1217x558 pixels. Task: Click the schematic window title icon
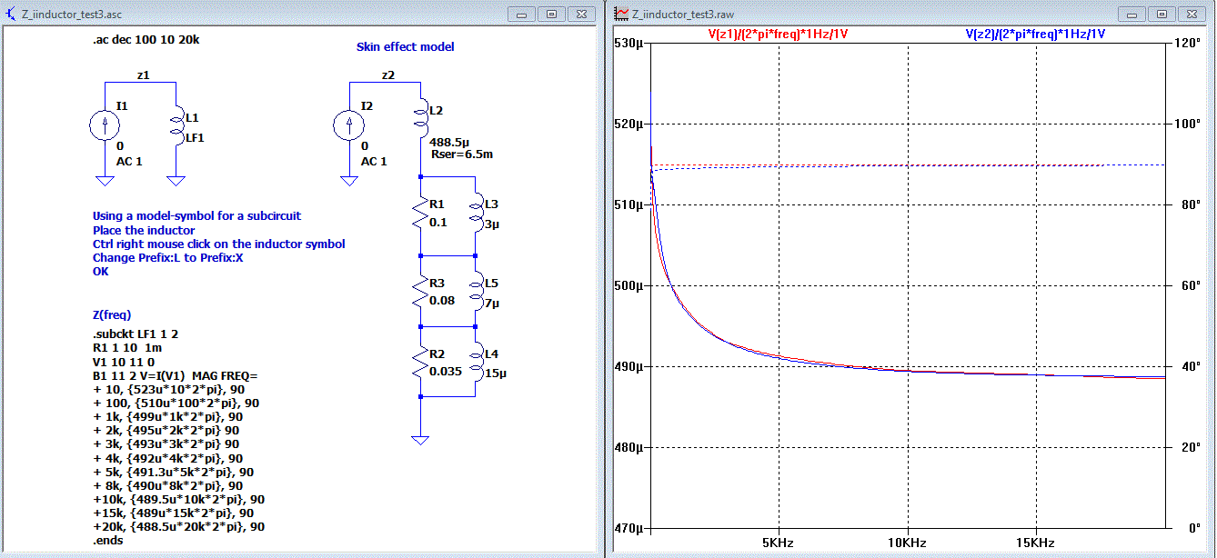point(10,14)
